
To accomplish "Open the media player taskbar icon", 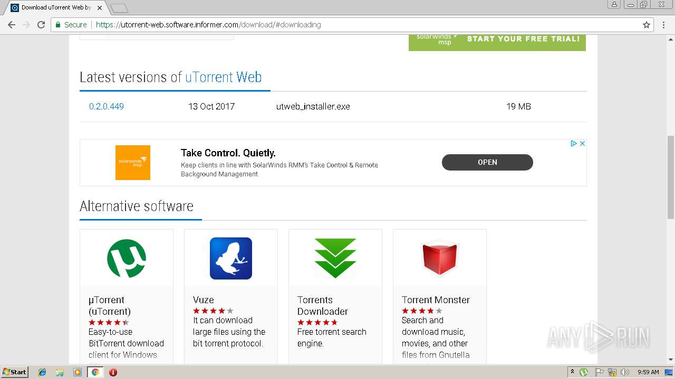I will pos(78,372).
